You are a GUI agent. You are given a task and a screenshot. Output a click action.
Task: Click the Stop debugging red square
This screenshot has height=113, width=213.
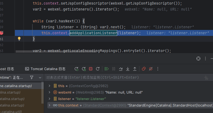coord(91,69)
